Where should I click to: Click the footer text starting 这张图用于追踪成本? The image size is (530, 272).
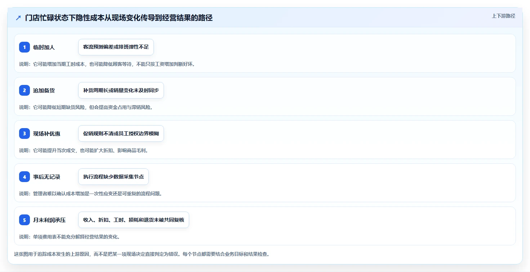142,254
